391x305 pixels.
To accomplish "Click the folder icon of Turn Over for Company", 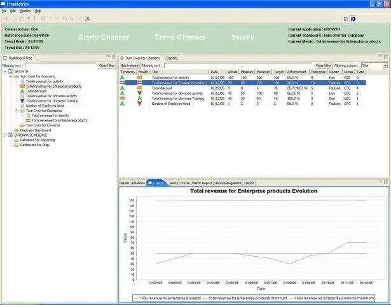I will [x=17, y=76].
